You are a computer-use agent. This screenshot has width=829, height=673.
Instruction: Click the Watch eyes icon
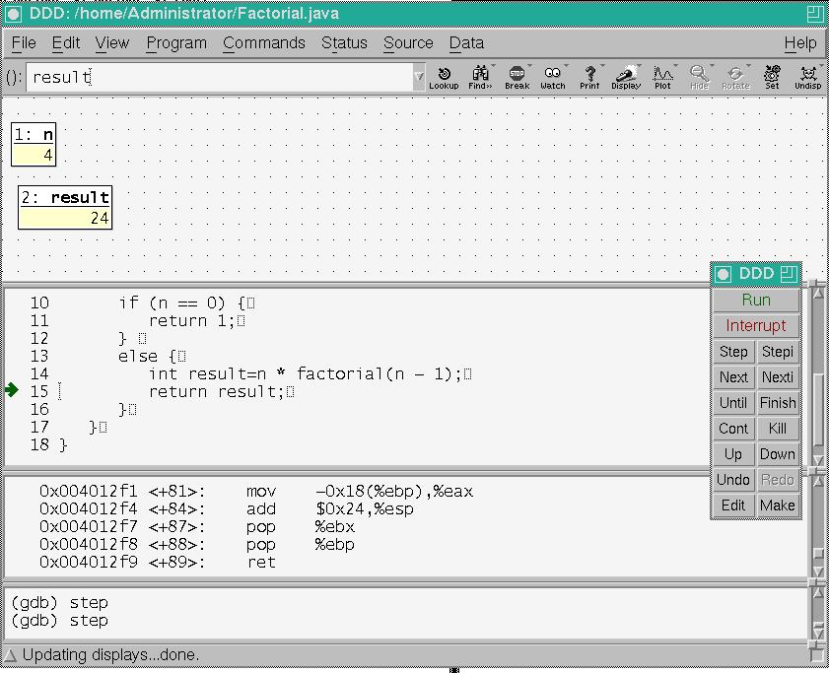point(552,78)
